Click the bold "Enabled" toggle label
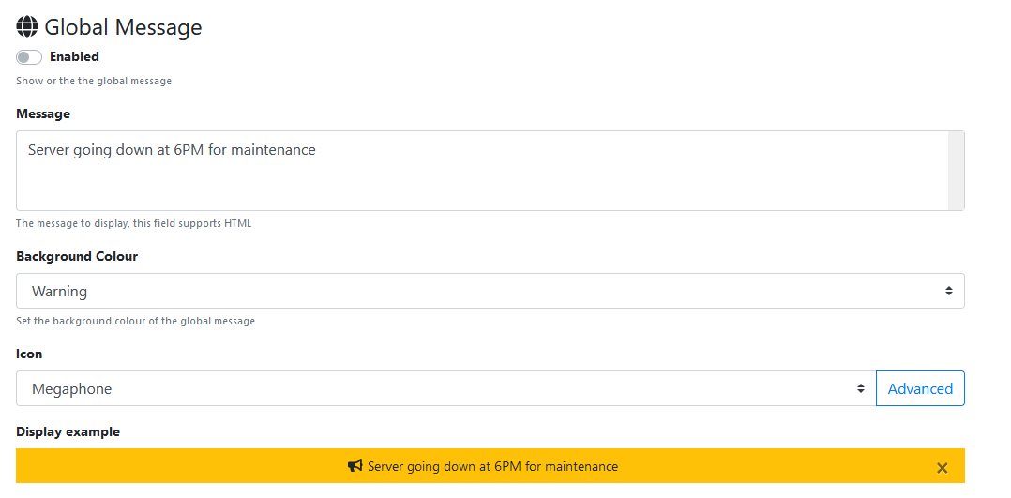 click(x=74, y=57)
